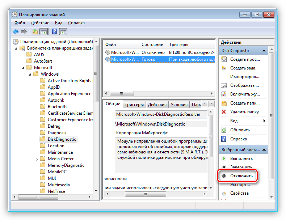286x220 pixels.
Task: Click the tree pane horizontal scrollbar thumb
Action: click(38, 197)
